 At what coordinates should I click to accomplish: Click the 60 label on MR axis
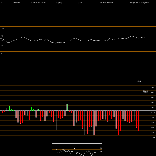click(x=152, y=98)
